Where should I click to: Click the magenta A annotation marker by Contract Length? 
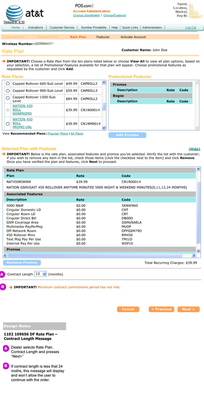[x=2, y=274]
